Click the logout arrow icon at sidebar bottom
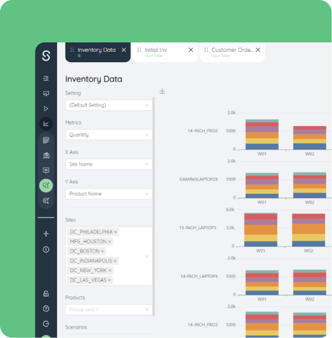The width and height of the screenshot is (332, 338). click(x=46, y=324)
